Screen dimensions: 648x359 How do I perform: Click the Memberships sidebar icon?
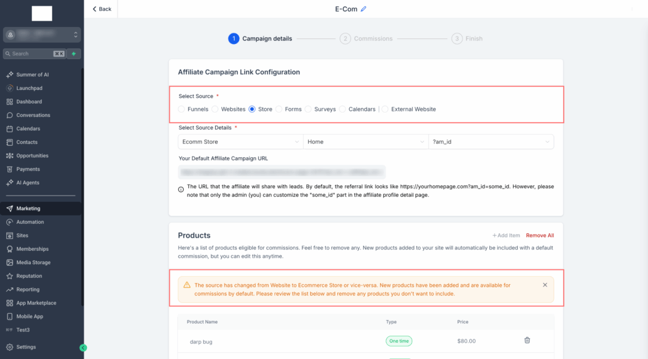(x=9, y=249)
